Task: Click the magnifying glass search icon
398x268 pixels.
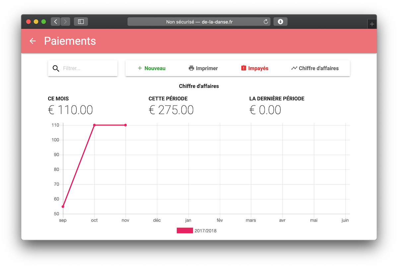Action: (x=56, y=68)
